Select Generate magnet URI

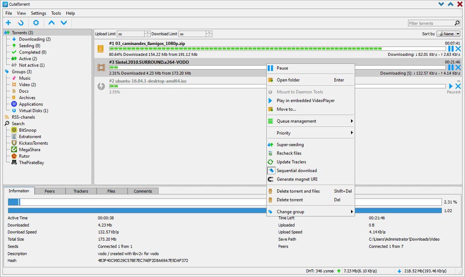(x=310, y=180)
